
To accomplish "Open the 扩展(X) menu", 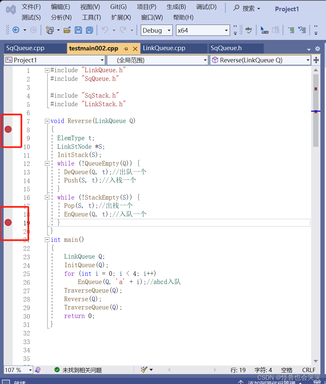I will pyautogui.click(x=121, y=17).
